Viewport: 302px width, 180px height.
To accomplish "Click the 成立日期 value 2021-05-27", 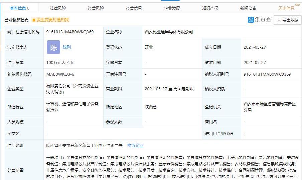I will [255, 47].
